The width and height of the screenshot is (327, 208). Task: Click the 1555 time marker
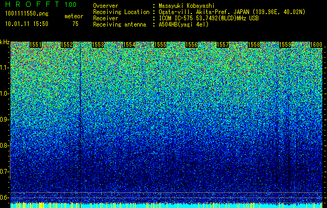(160, 45)
